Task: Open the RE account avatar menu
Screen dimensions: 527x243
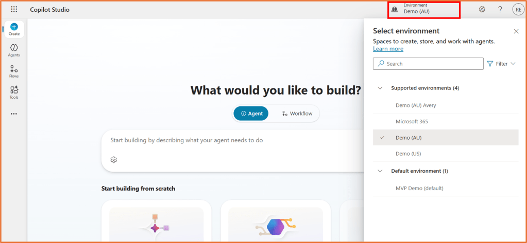Action: [518, 9]
